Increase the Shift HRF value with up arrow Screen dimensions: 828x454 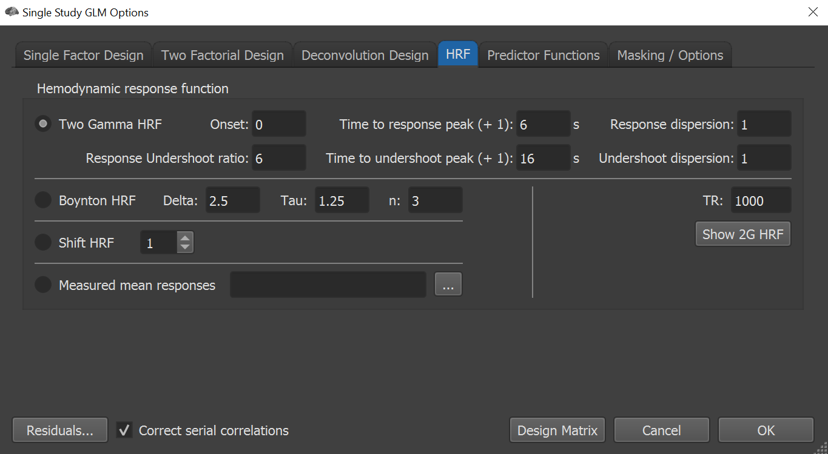[x=185, y=238]
